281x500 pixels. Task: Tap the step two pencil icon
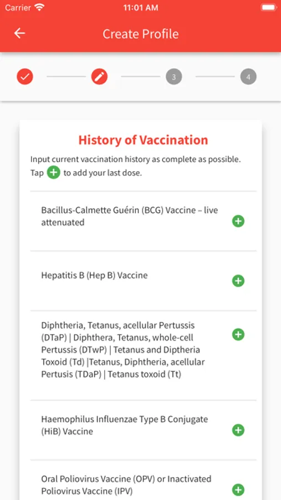tap(99, 77)
